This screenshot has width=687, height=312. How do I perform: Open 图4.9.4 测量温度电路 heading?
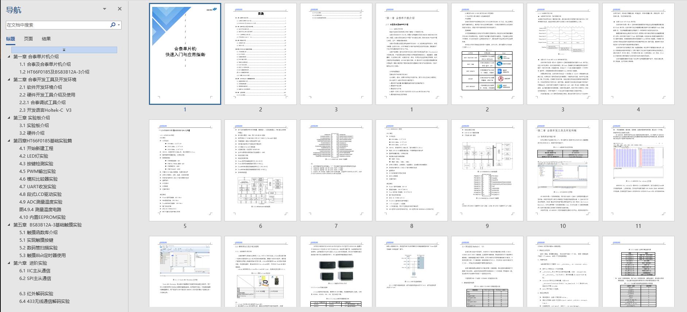point(40,209)
